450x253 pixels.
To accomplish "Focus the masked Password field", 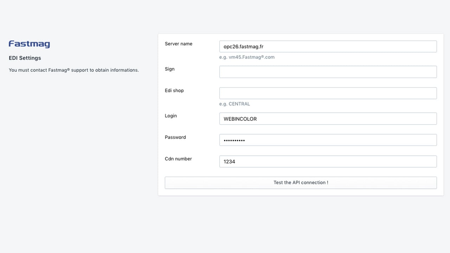I will [328, 140].
